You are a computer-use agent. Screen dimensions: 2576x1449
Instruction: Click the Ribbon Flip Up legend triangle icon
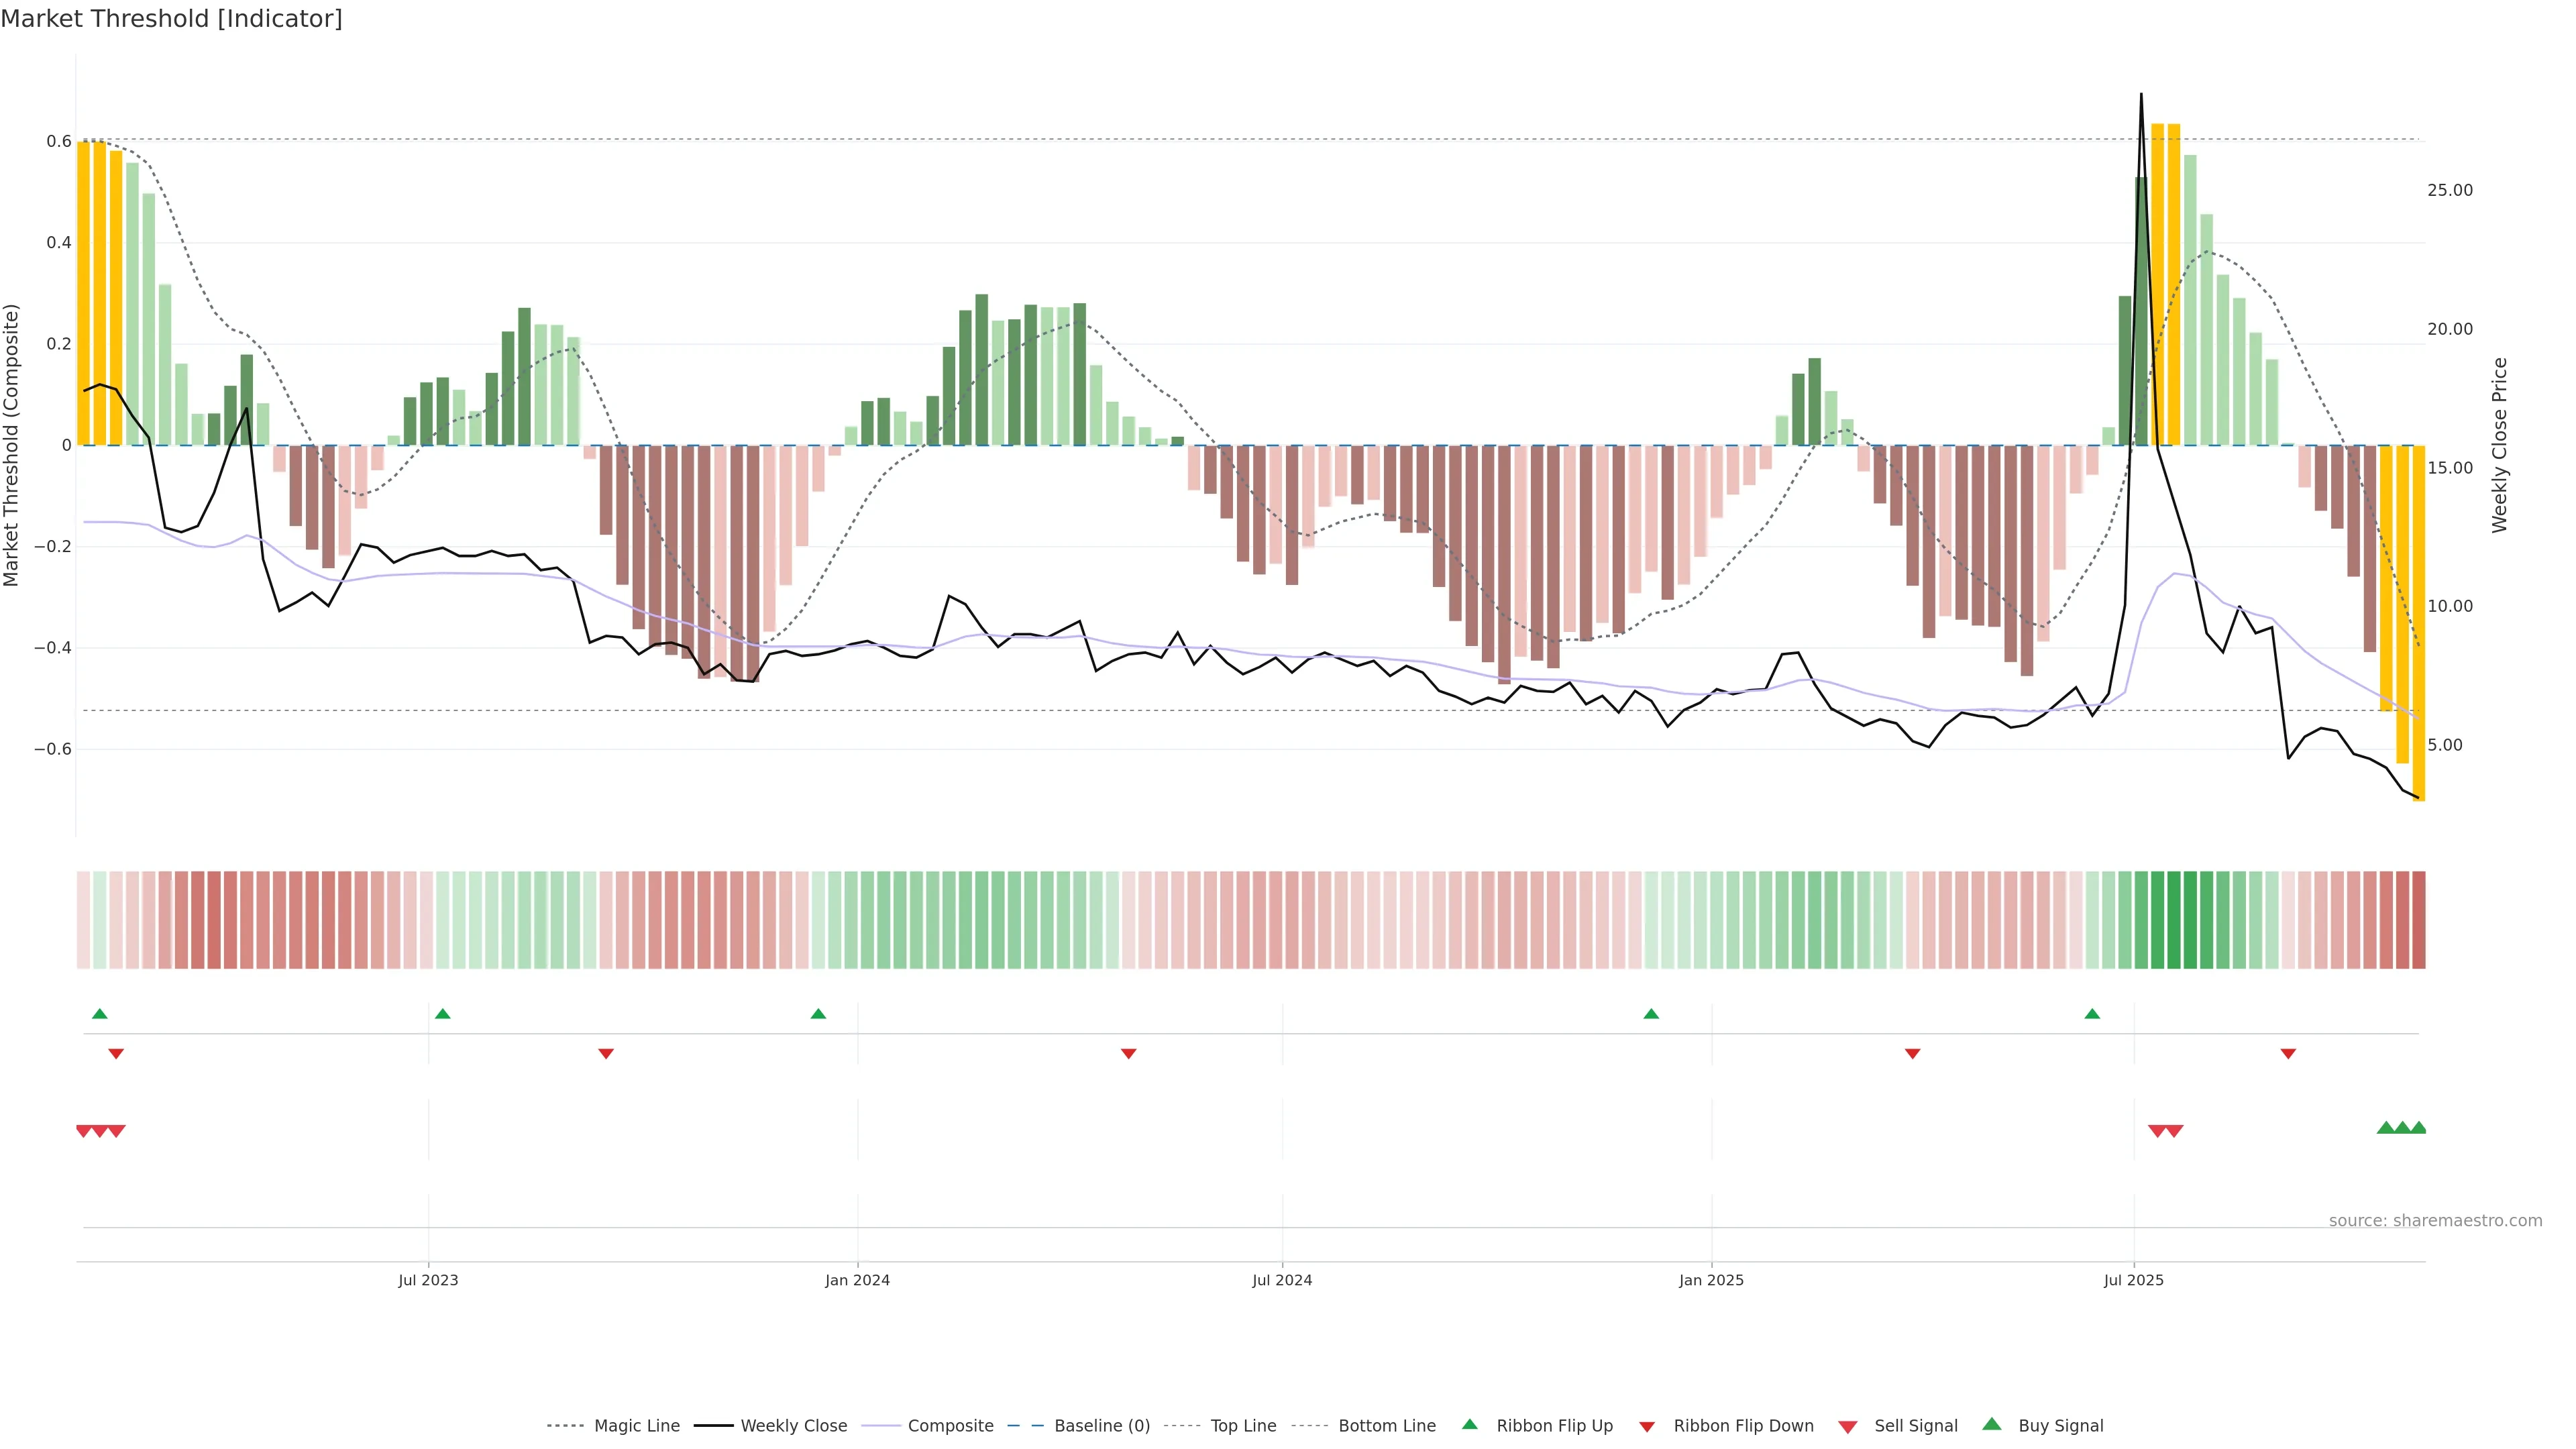tap(1469, 1424)
